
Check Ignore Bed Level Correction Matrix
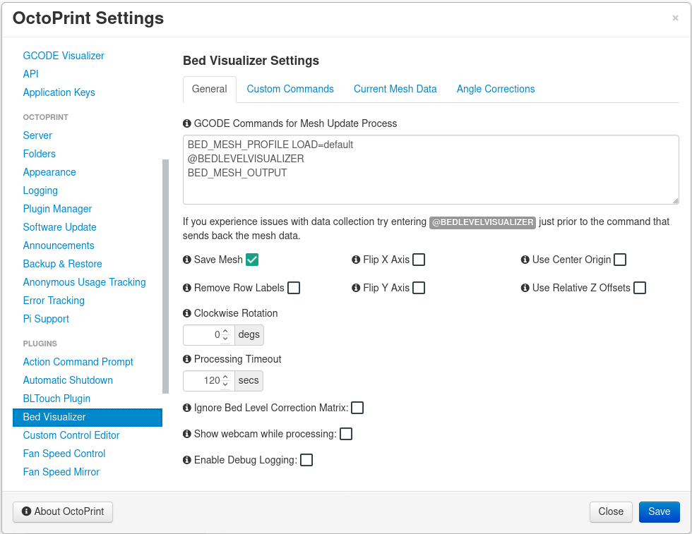[x=357, y=408]
